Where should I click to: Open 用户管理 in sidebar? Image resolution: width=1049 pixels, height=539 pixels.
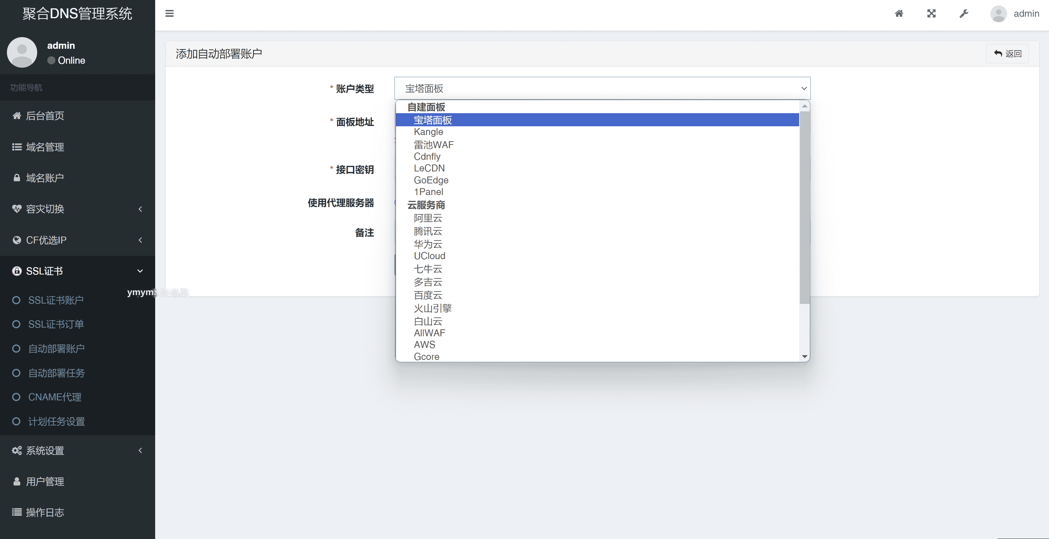point(77,481)
